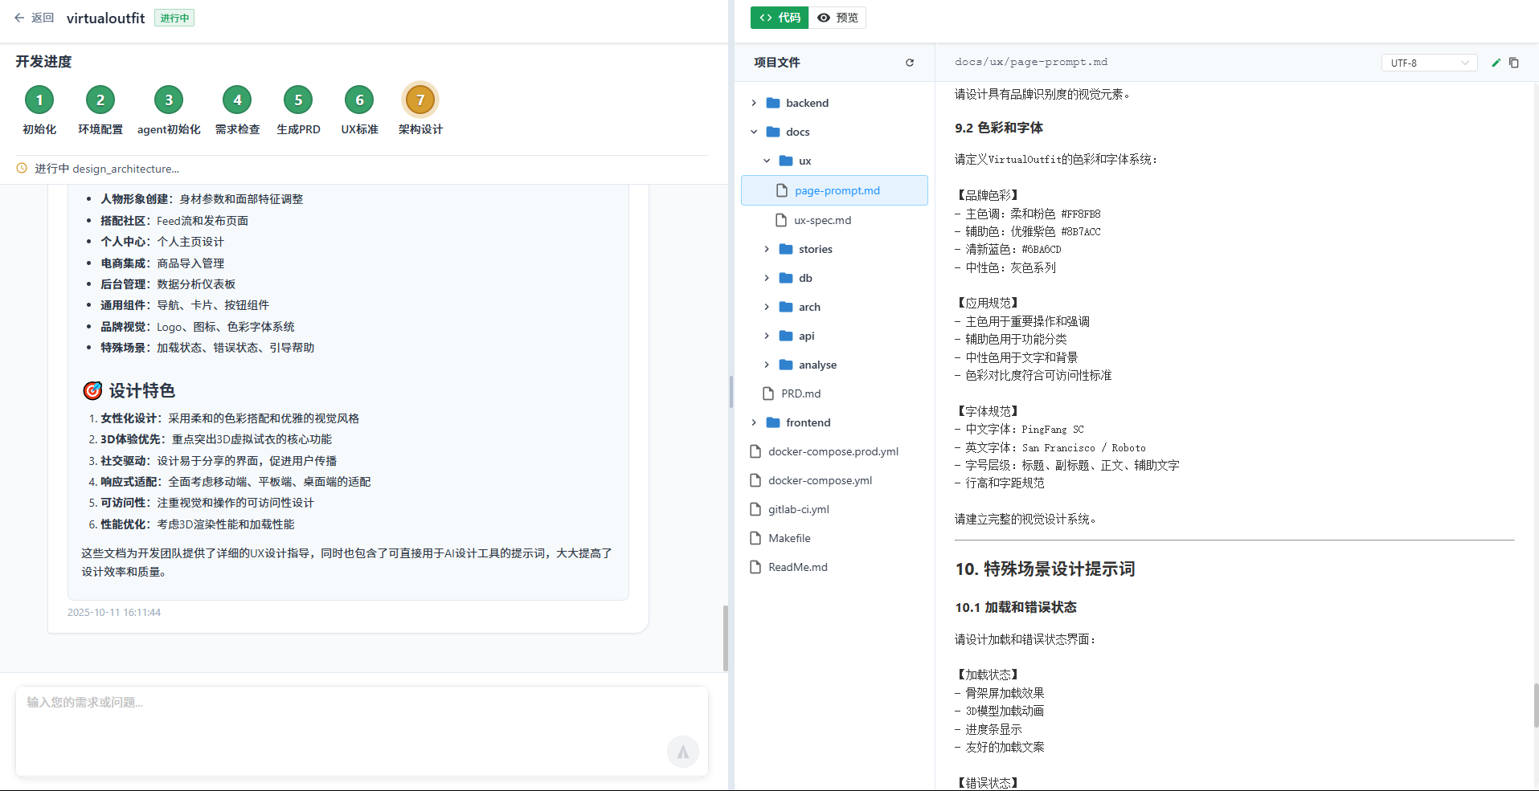
Task: Open ReadMe.md in the editor
Action: click(x=797, y=566)
